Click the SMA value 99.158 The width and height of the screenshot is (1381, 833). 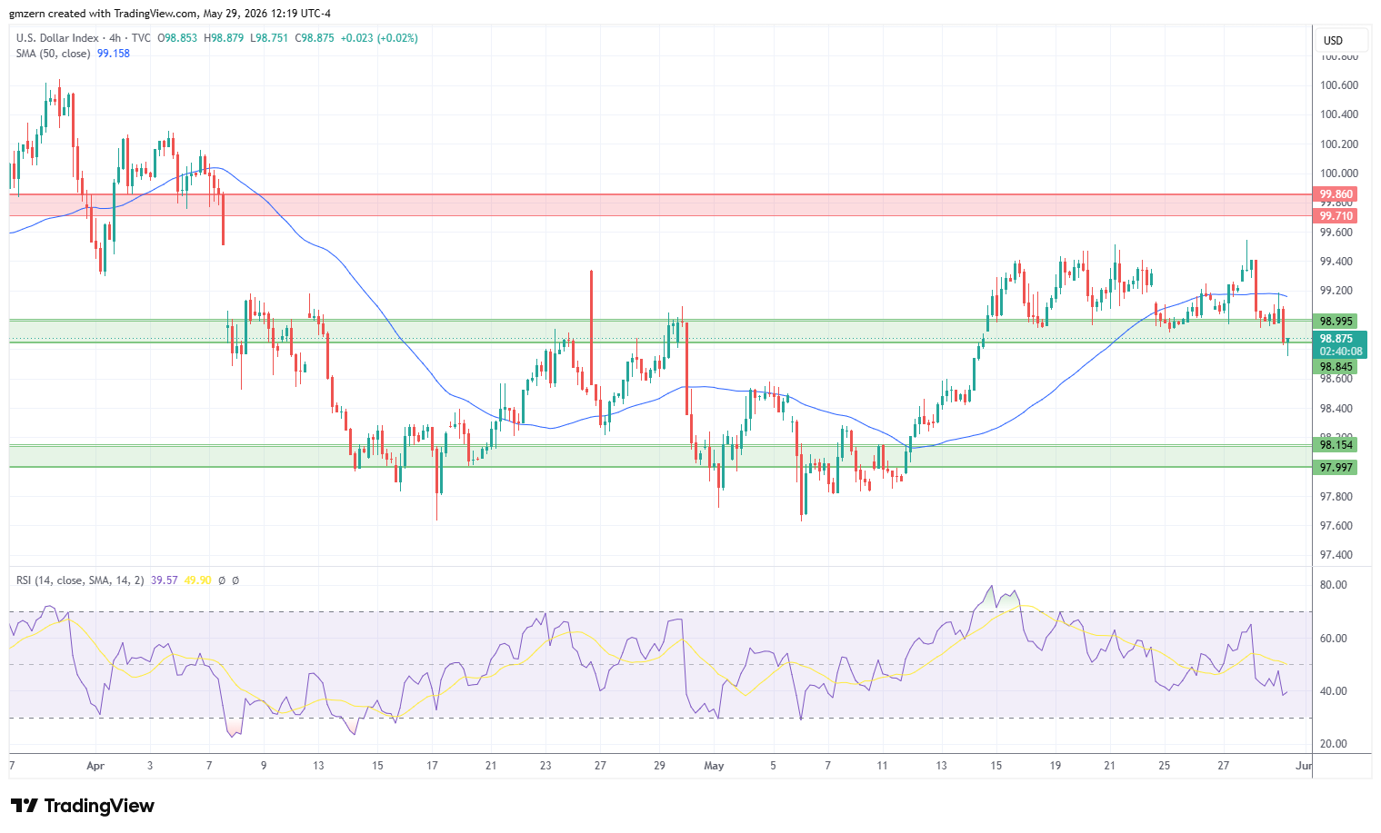[x=114, y=54]
